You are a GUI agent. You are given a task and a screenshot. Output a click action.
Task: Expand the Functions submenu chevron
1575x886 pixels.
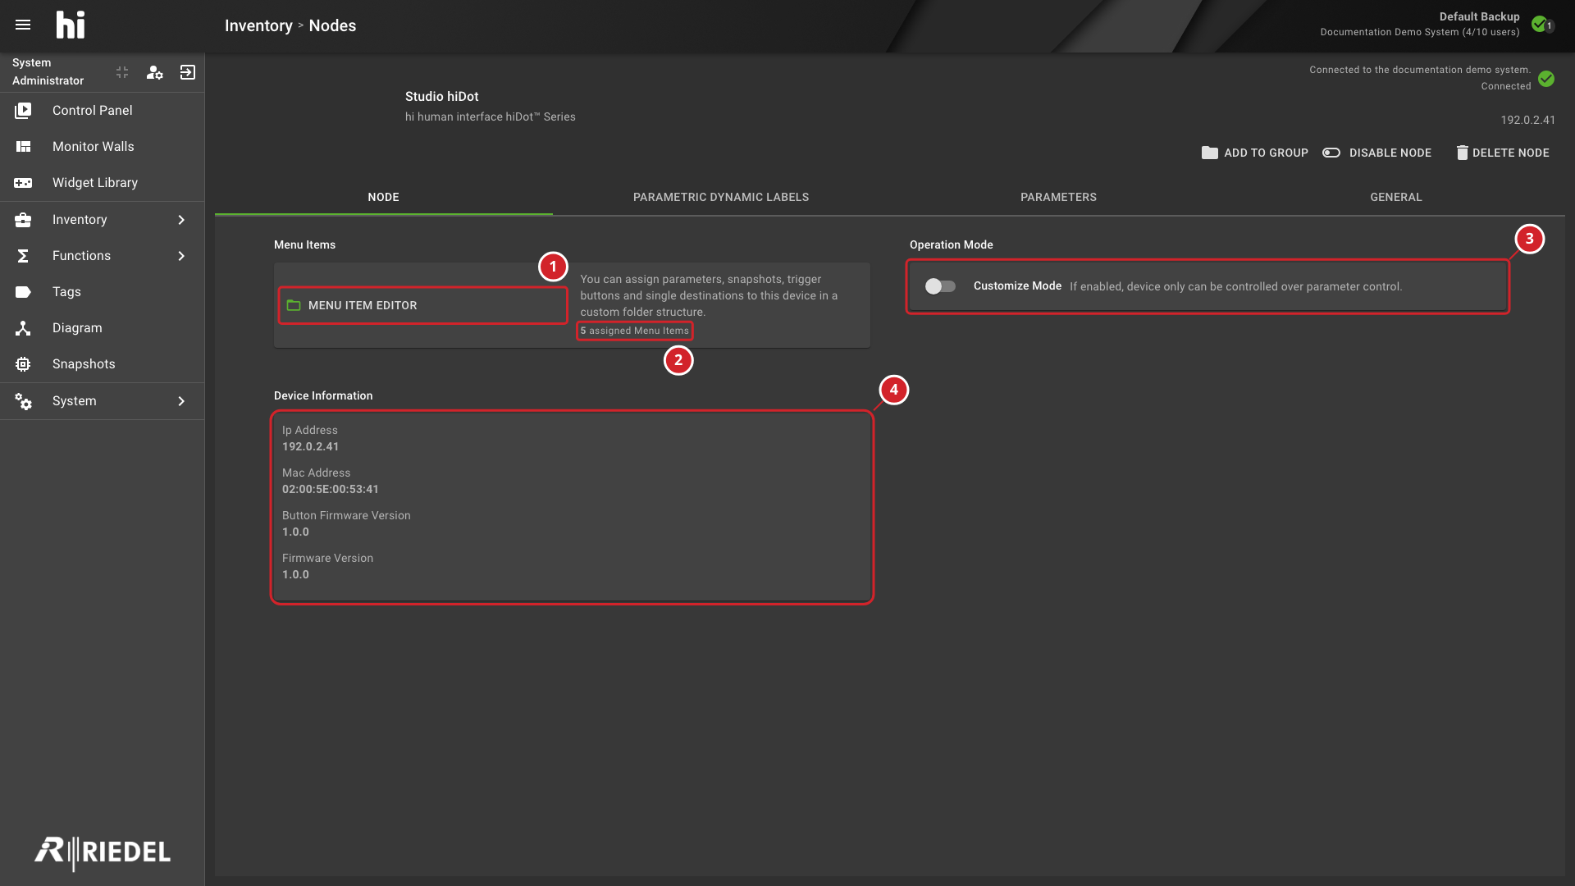[181, 256]
